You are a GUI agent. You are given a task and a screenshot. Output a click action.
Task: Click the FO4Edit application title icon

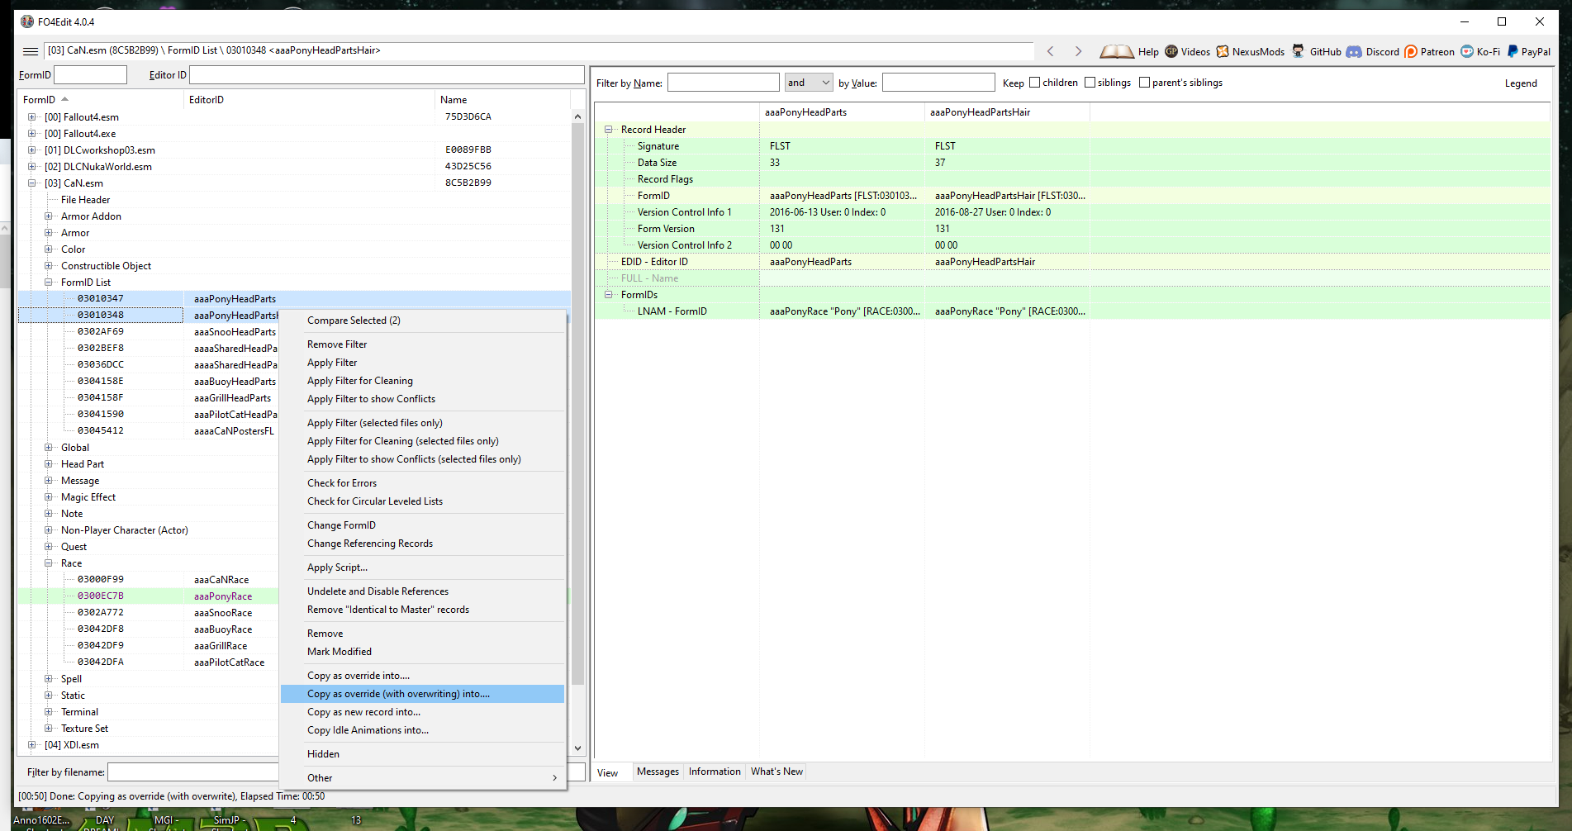coord(27,21)
